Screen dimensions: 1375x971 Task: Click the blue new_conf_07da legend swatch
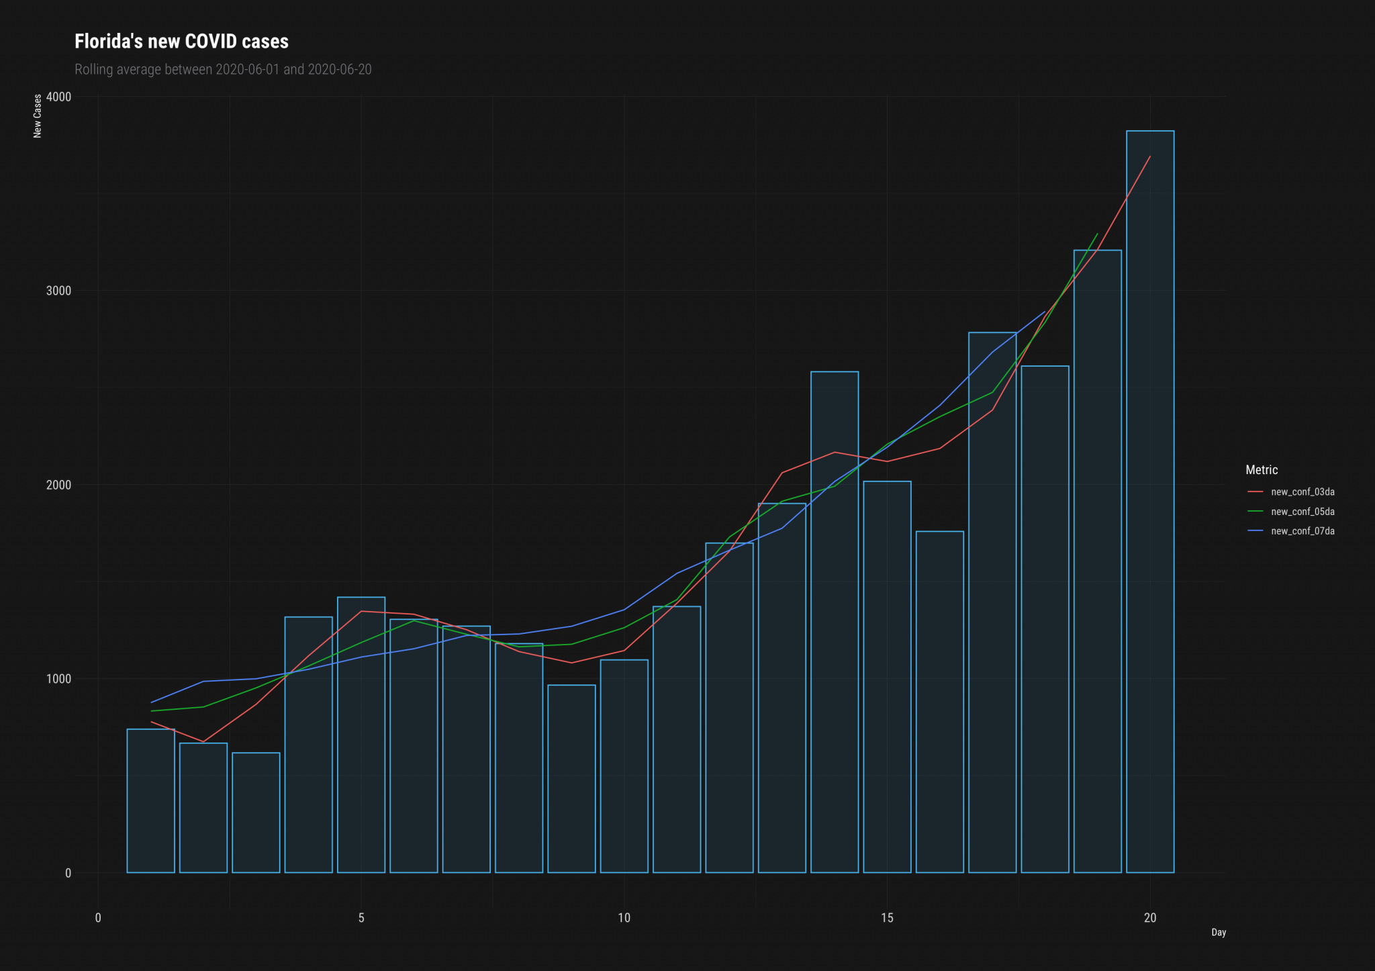[1255, 531]
